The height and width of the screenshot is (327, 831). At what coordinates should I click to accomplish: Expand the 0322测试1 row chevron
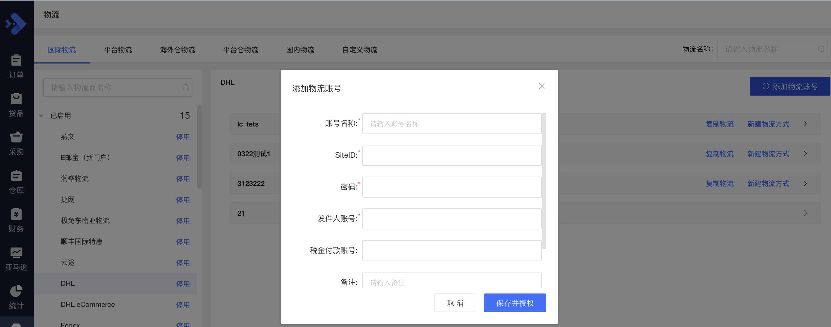pyautogui.click(x=805, y=154)
